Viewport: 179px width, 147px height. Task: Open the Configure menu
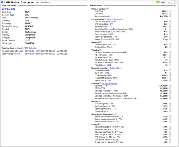[45, 2]
